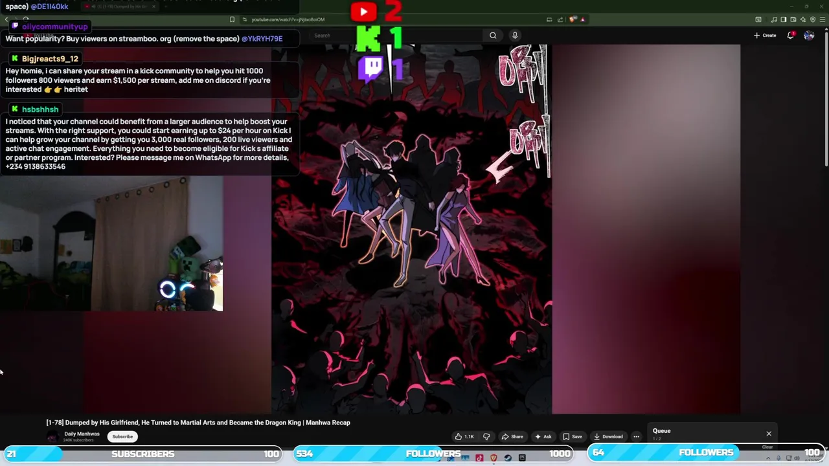Click the hsbshhsh chat username

40,109
